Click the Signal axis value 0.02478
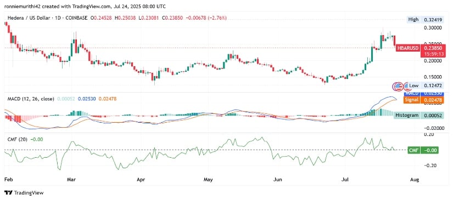 (x=433, y=100)
